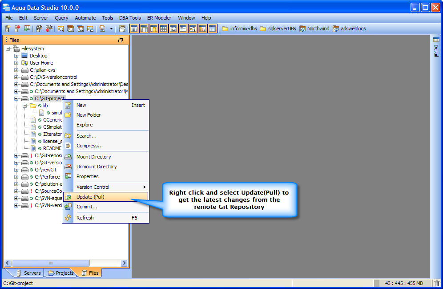Click the Register Server toolbar icon

pos(8,28)
